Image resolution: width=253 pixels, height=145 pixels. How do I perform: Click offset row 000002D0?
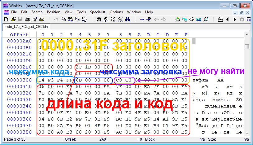19,60
